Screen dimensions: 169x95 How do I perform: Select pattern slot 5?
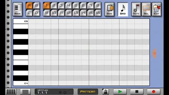coord(76,6)
